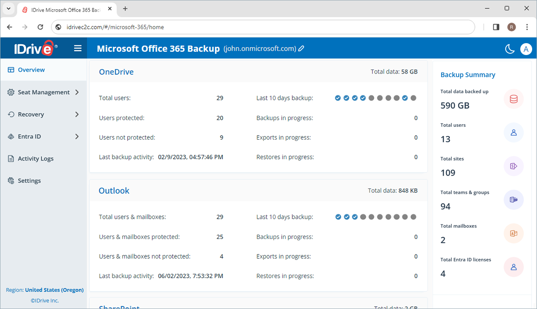This screenshot has height=309, width=537.
Task: Open the account avatar labeled A
Action: pyautogui.click(x=526, y=49)
